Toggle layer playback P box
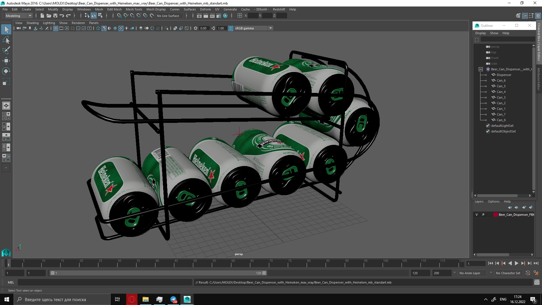Viewport: 542px width, 305px height. click(483, 215)
